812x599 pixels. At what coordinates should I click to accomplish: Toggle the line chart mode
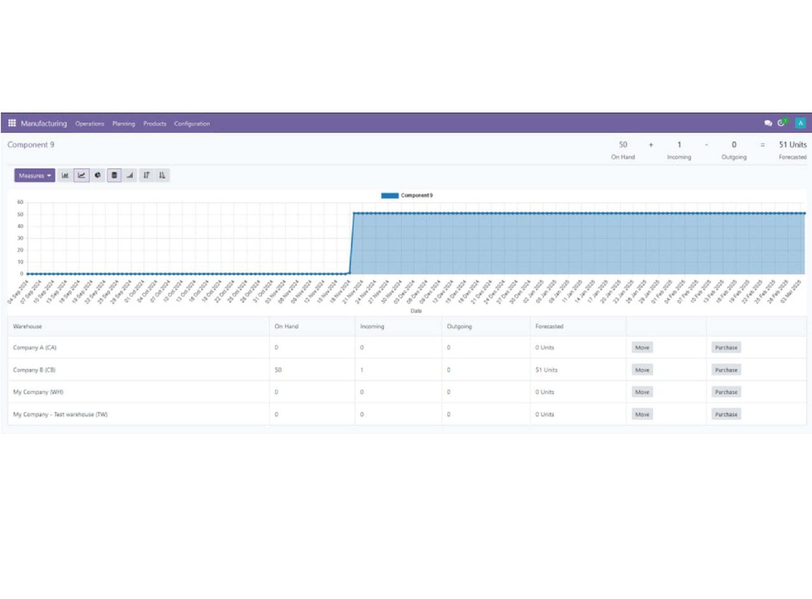click(x=81, y=175)
